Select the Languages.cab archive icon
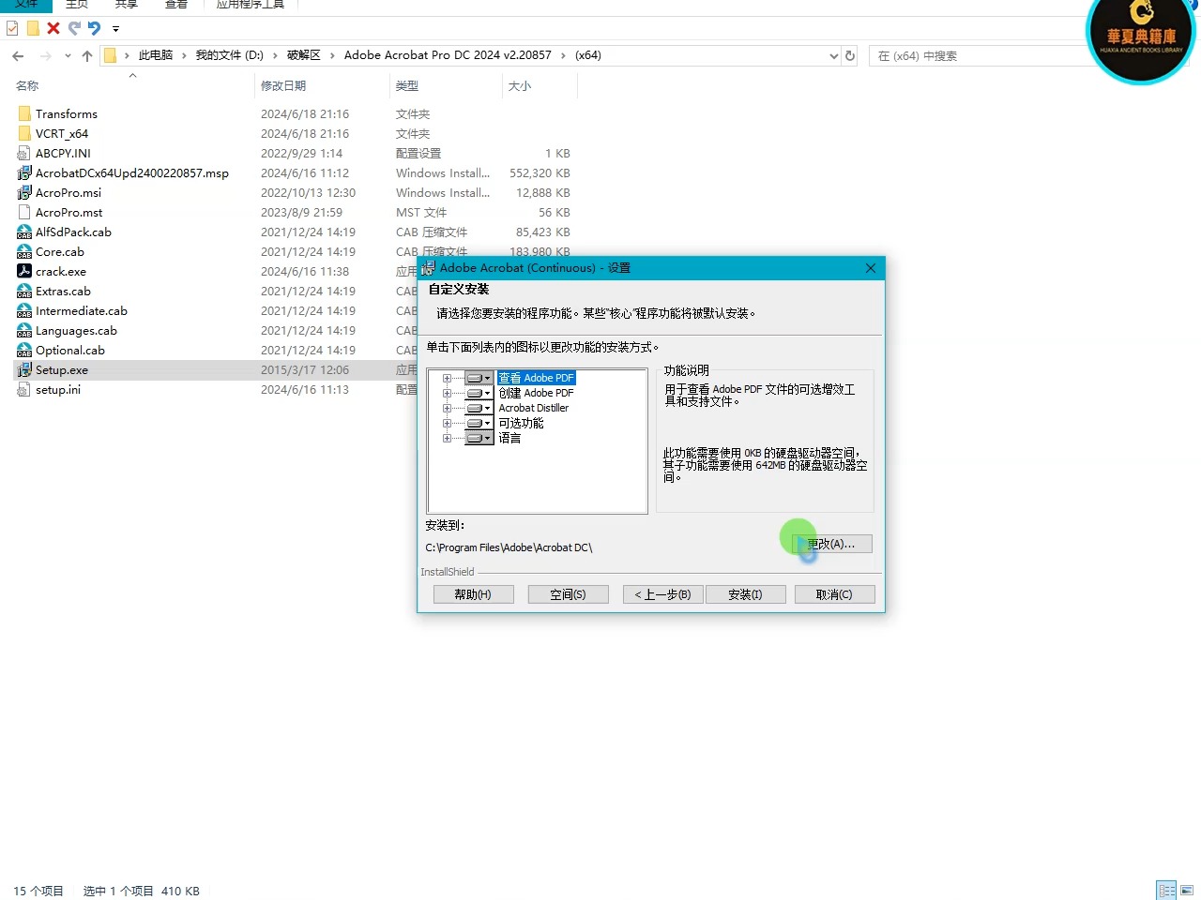This screenshot has width=1201, height=900. (x=24, y=331)
